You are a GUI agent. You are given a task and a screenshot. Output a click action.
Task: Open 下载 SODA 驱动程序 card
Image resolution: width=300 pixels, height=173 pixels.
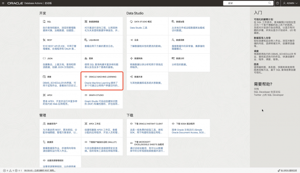click(x=189, y=128)
